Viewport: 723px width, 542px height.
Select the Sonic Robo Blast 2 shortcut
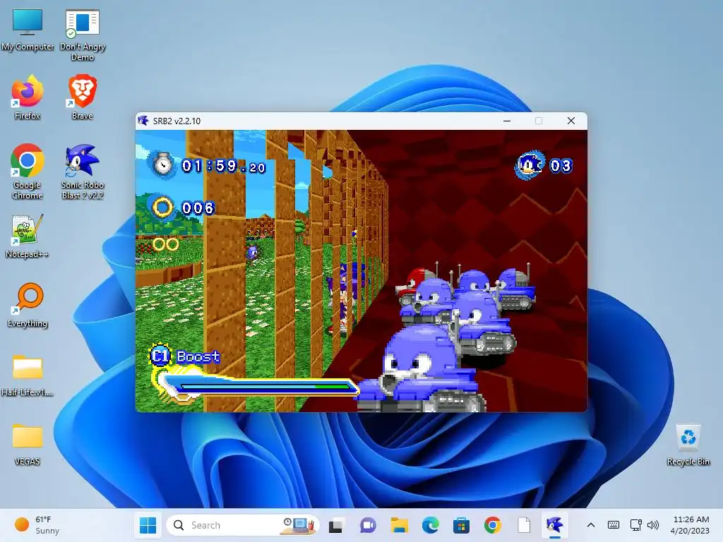tap(83, 171)
